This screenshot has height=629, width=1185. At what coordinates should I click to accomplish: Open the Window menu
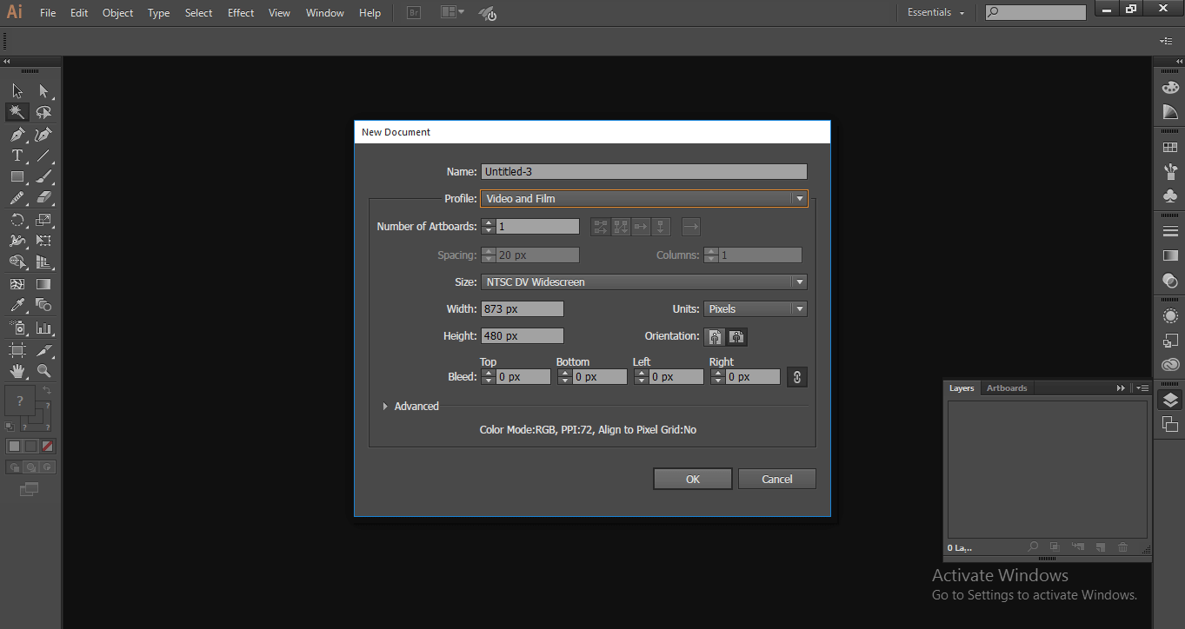pos(324,12)
